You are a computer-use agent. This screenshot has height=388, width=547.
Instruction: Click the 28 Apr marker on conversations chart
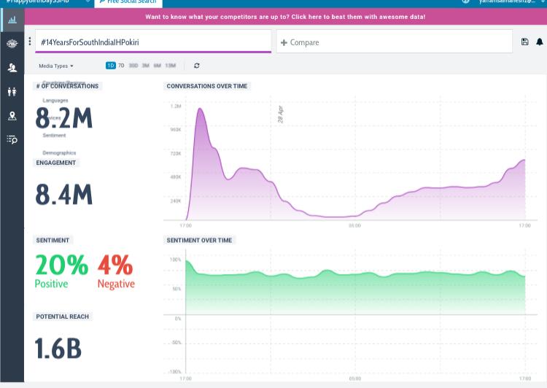tap(281, 114)
